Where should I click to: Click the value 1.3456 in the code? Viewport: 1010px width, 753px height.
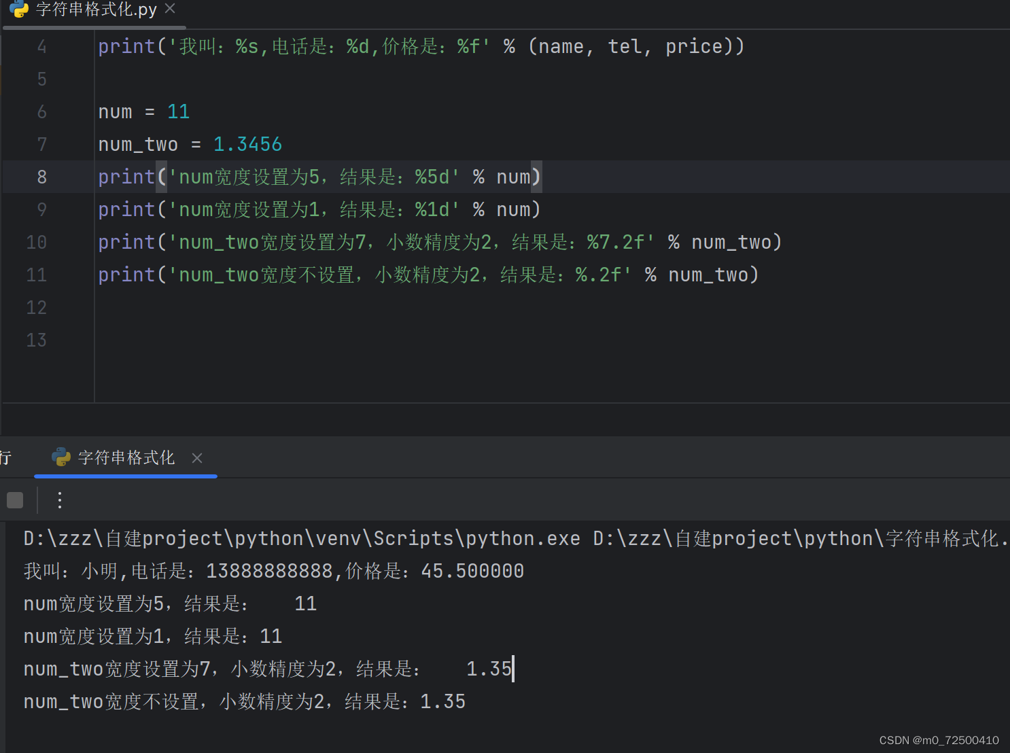click(x=247, y=144)
